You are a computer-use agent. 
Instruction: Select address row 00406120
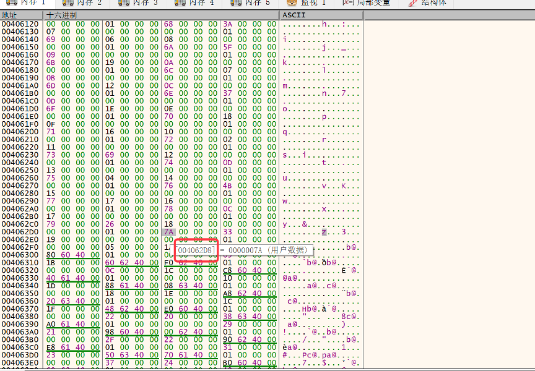(20, 24)
